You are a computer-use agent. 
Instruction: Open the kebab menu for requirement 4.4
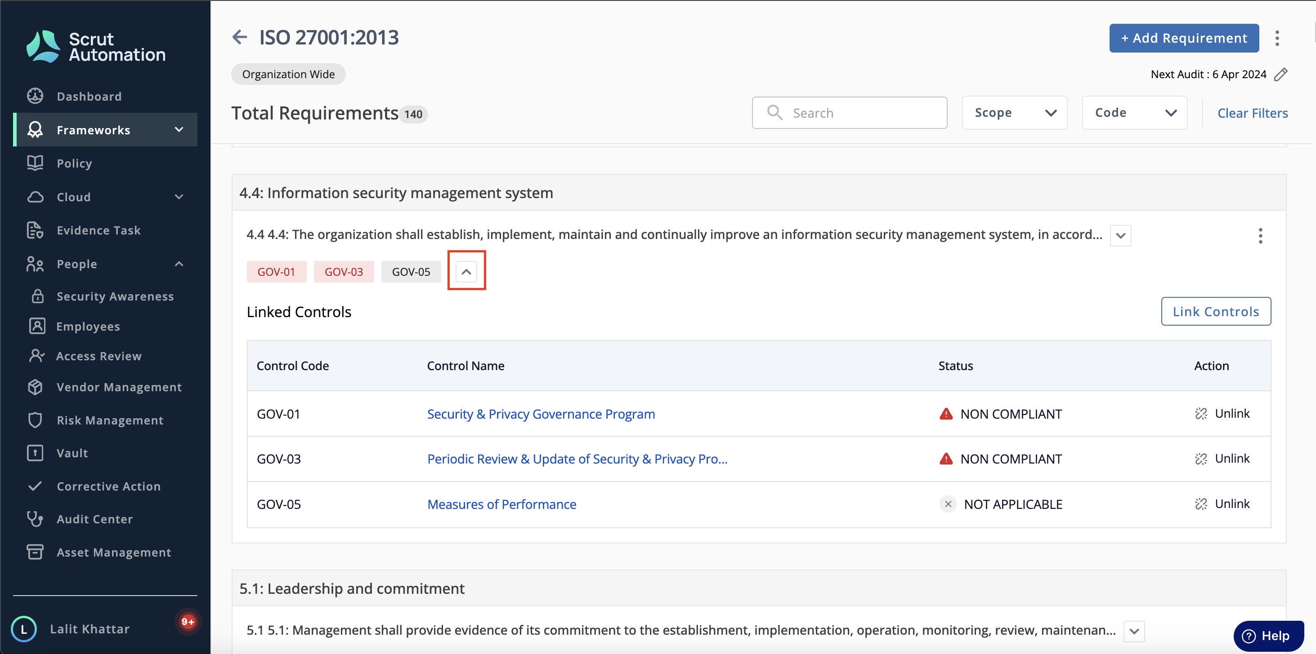(1260, 235)
